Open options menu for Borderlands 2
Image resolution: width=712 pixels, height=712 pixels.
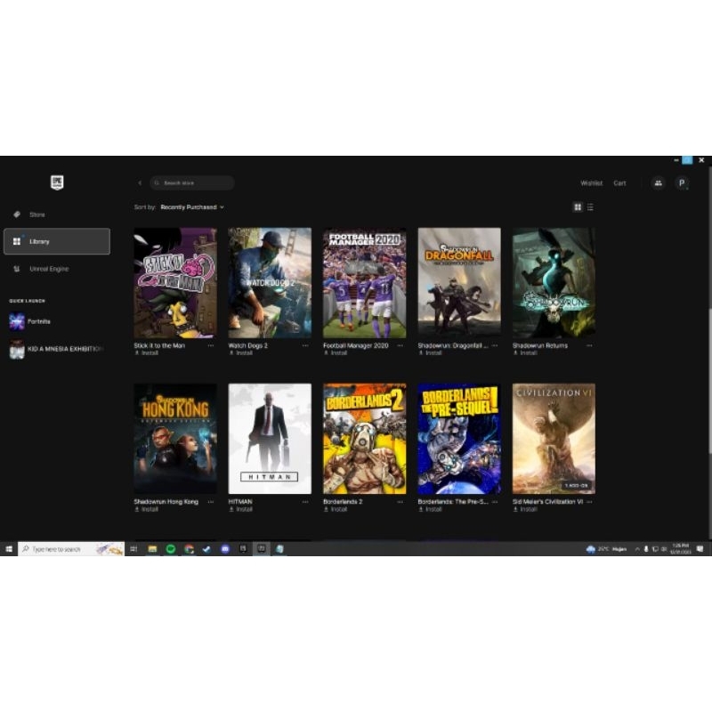coord(400,502)
